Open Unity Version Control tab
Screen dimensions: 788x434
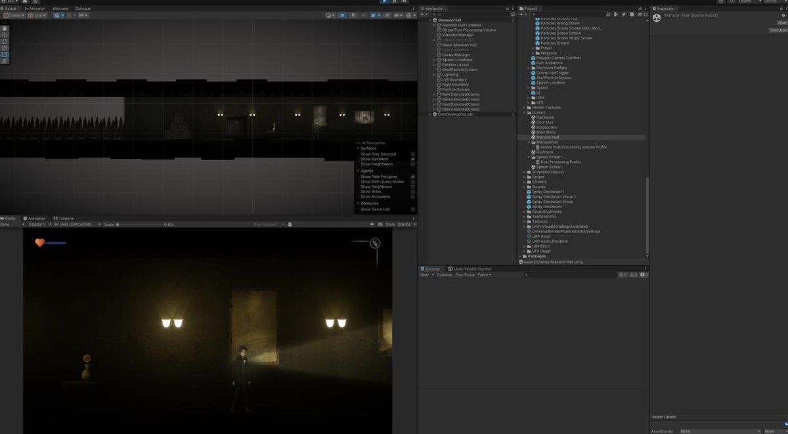470,269
